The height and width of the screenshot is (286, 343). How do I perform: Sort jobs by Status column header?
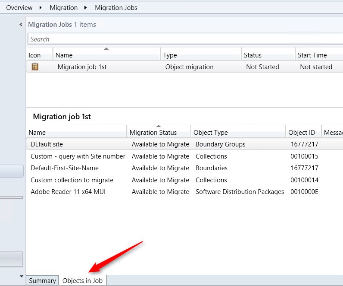(268, 55)
